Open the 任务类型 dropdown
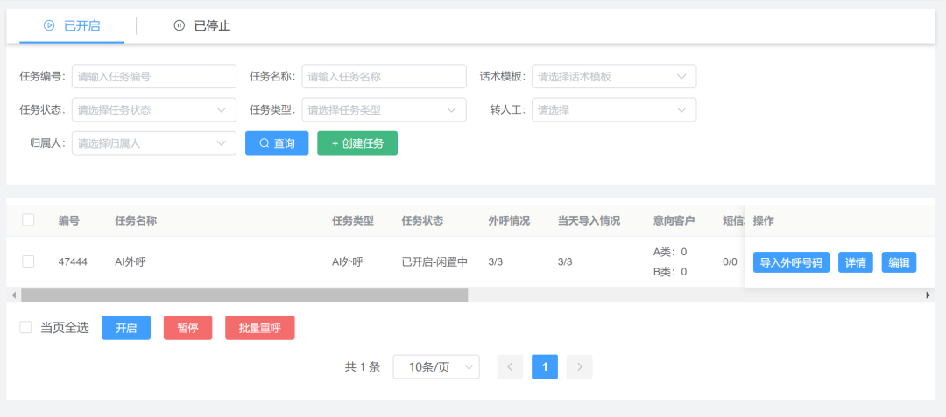Image resolution: width=946 pixels, height=417 pixels. (384, 110)
